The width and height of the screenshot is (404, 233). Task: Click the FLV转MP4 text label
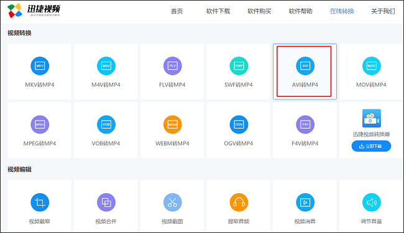172,85
